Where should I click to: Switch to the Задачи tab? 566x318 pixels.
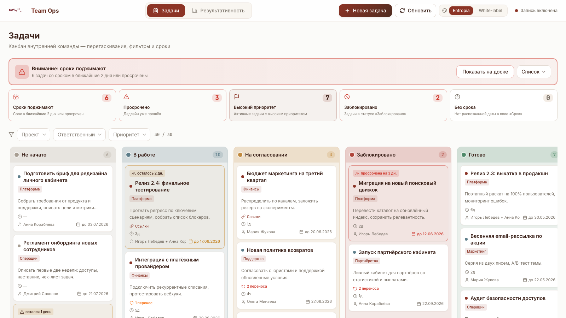click(166, 11)
